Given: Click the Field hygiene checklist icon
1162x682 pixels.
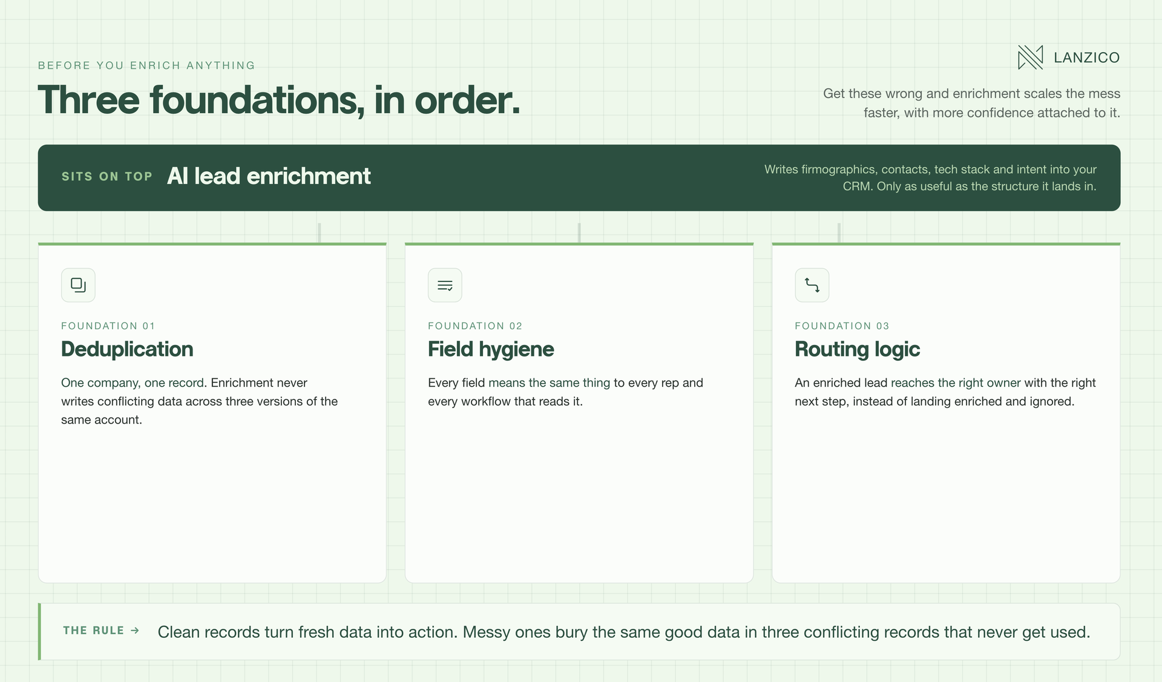Looking at the screenshot, I should pyautogui.click(x=445, y=285).
